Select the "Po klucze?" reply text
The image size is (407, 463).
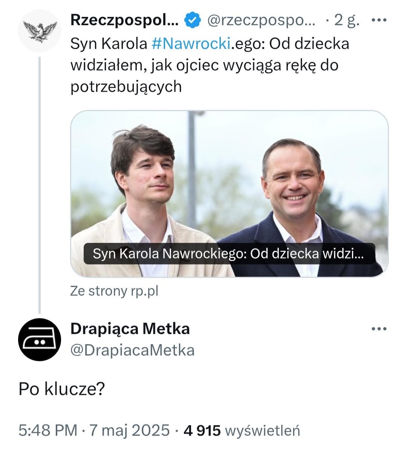pos(61,389)
